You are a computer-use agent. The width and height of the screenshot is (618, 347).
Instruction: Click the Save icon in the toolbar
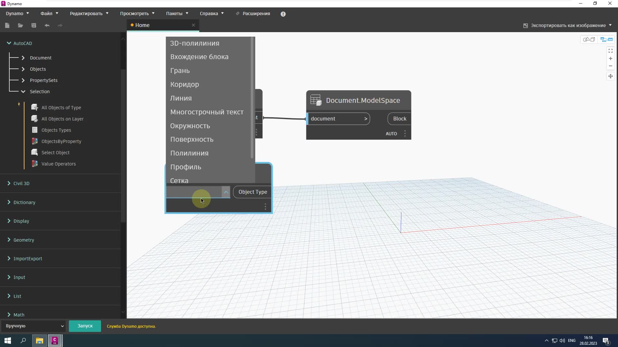coord(34,25)
